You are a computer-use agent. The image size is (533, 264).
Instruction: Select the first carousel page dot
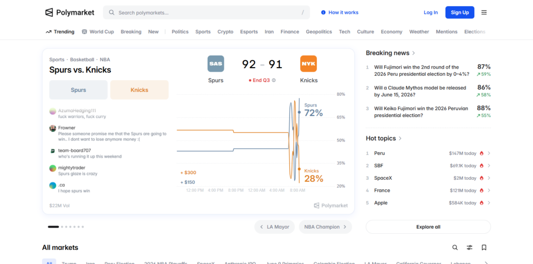pos(54,227)
